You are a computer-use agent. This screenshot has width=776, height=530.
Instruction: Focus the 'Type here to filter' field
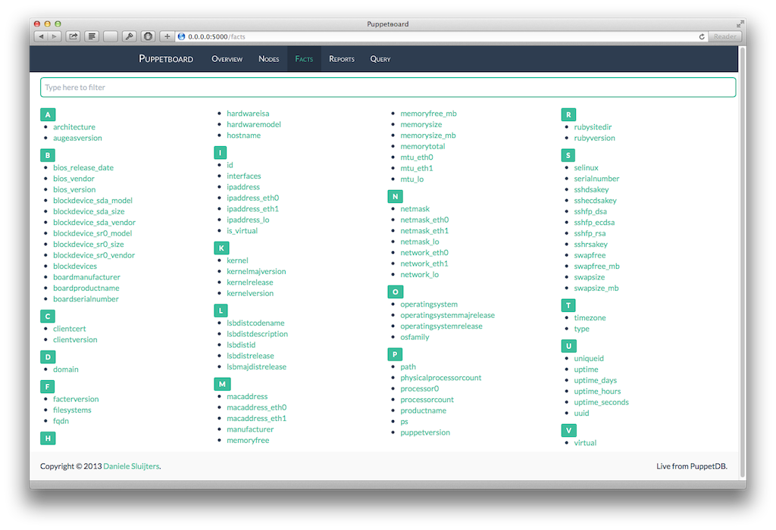pos(388,88)
